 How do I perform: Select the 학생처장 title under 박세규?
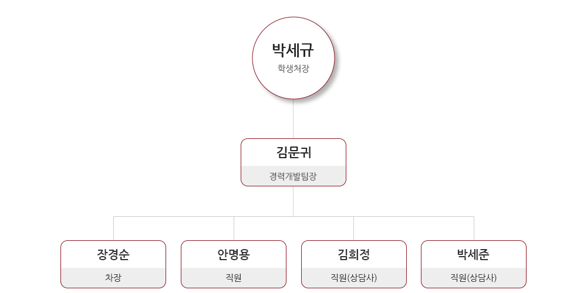293,69
